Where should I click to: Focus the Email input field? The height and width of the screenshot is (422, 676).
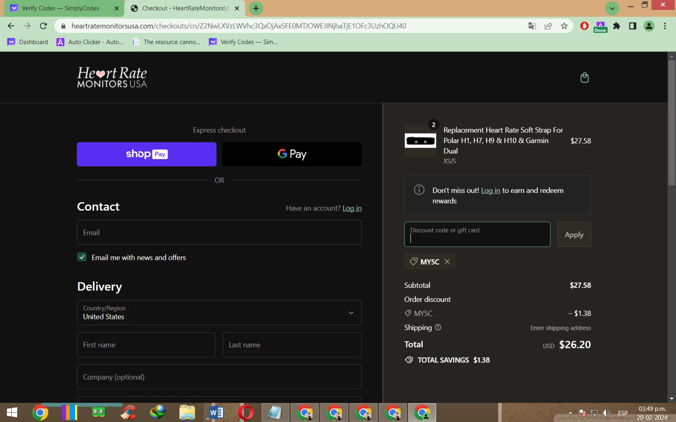pos(219,232)
